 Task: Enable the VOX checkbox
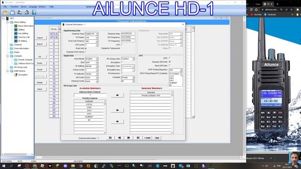(122, 45)
